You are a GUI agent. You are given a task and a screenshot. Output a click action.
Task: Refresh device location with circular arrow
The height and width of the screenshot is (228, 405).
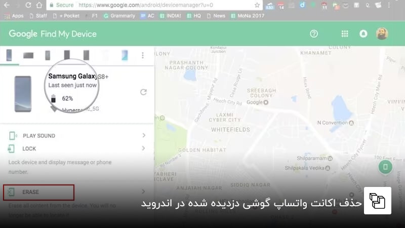(x=144, y=92)
